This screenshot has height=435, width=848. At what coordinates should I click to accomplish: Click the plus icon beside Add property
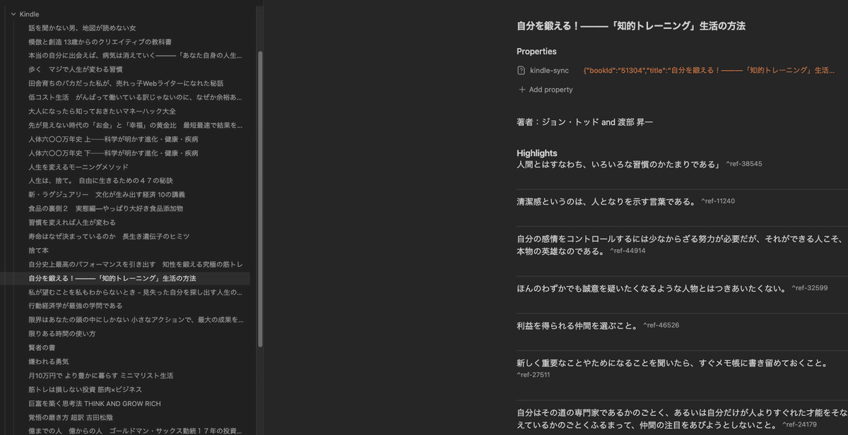[522, 88]
